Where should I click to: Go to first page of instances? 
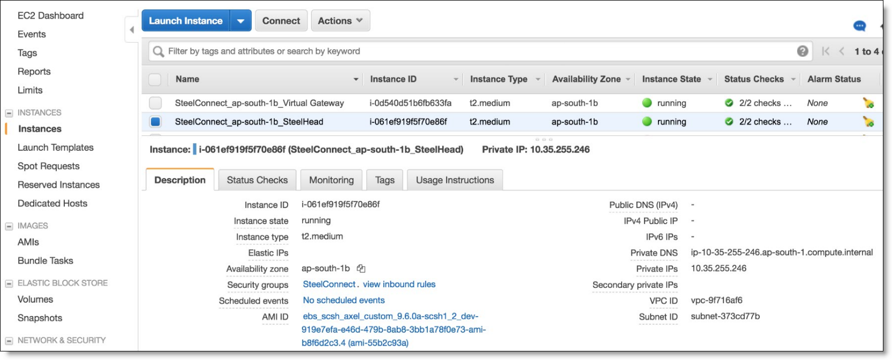pos(826,51)
